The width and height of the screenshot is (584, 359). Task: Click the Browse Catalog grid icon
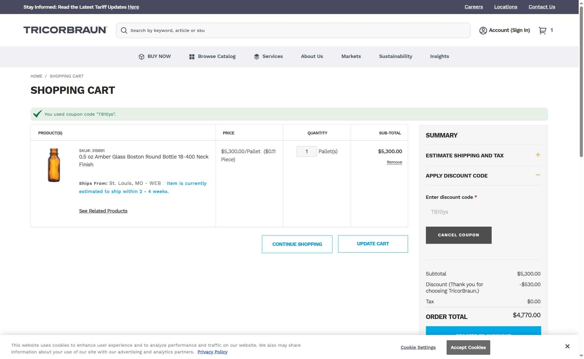point(192,57)
